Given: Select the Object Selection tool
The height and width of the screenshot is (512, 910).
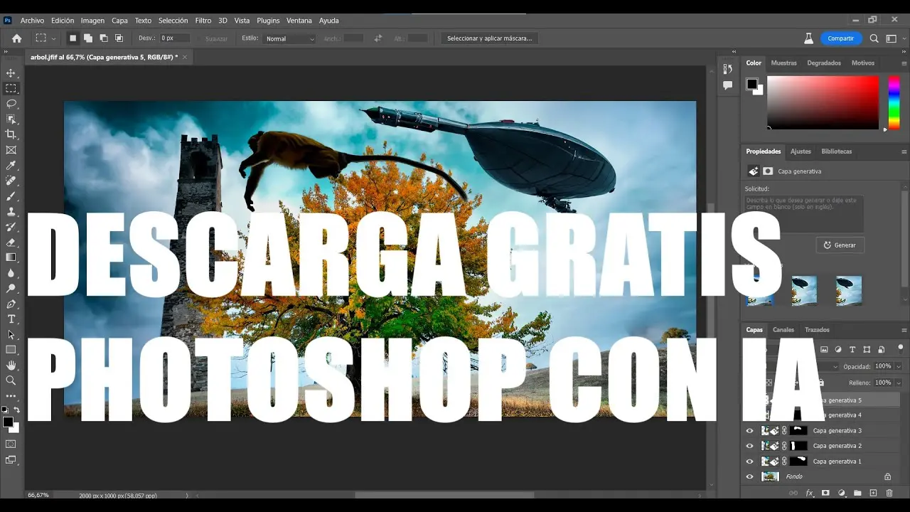Looking at the screenshot, I should pyautogui.click(x=11, y=119).
